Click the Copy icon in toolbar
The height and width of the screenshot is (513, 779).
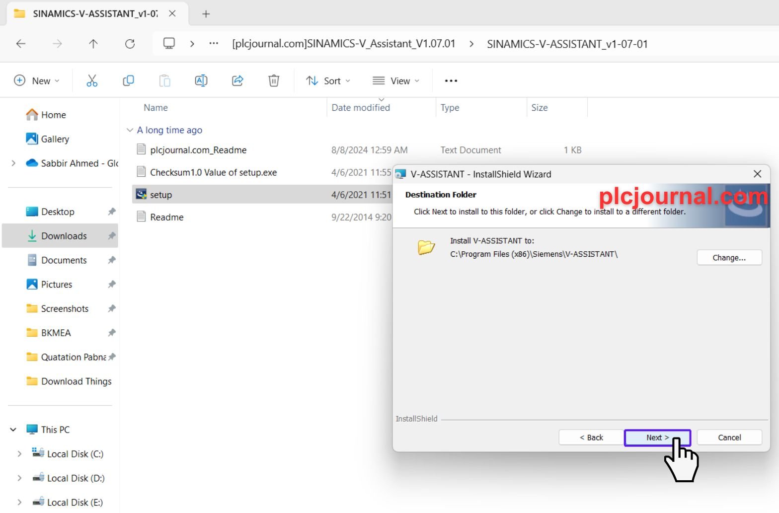[128, 80]
